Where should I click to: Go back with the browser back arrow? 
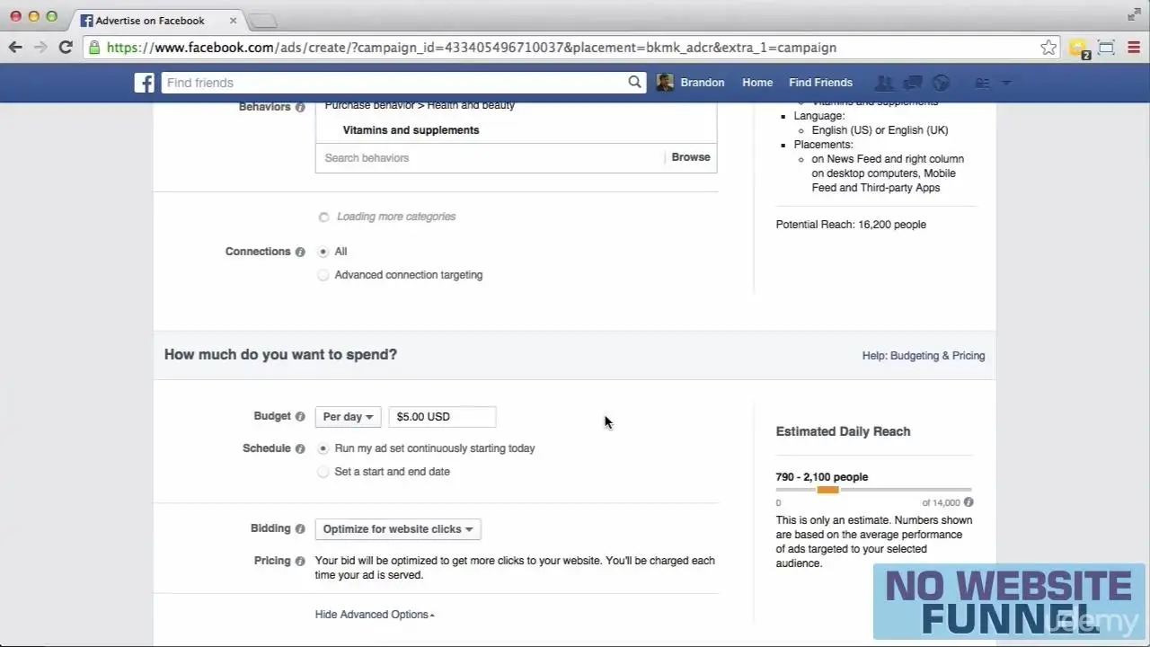[x=15, y=48]
